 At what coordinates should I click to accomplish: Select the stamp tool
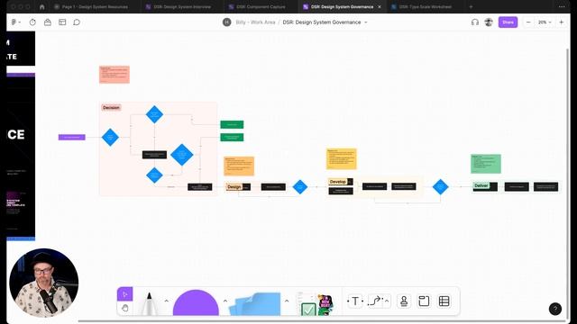[404, 301]
